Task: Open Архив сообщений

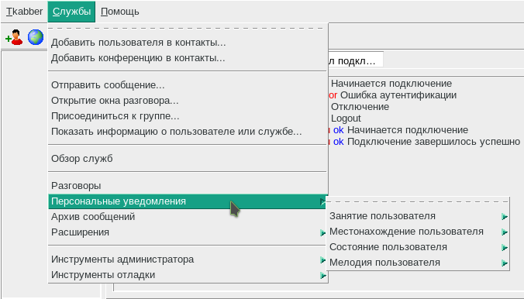Action: (188, 216)
